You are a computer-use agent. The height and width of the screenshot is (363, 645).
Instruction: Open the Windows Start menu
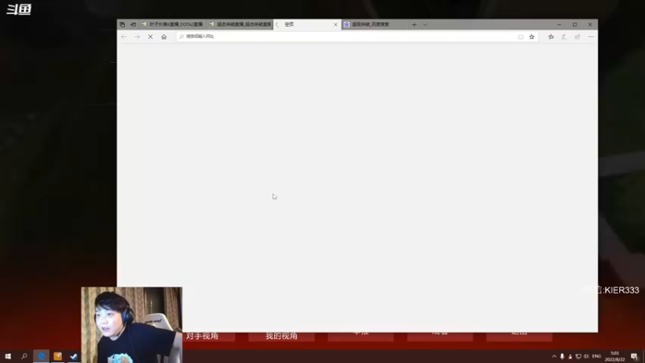click(x=8, y=357)
